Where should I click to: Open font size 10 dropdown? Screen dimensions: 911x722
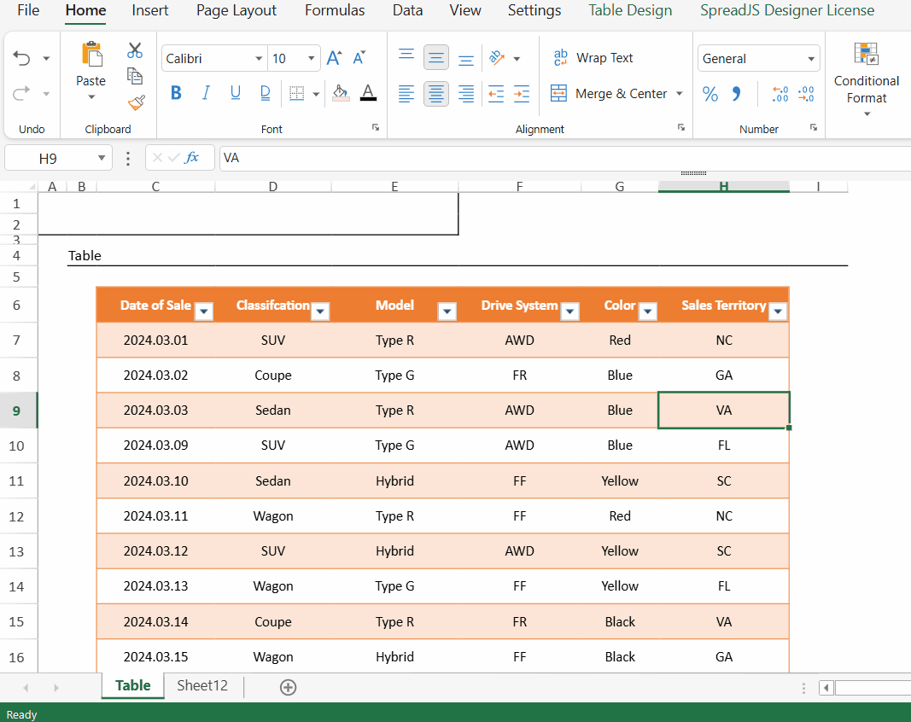click(x=312, y=59)
